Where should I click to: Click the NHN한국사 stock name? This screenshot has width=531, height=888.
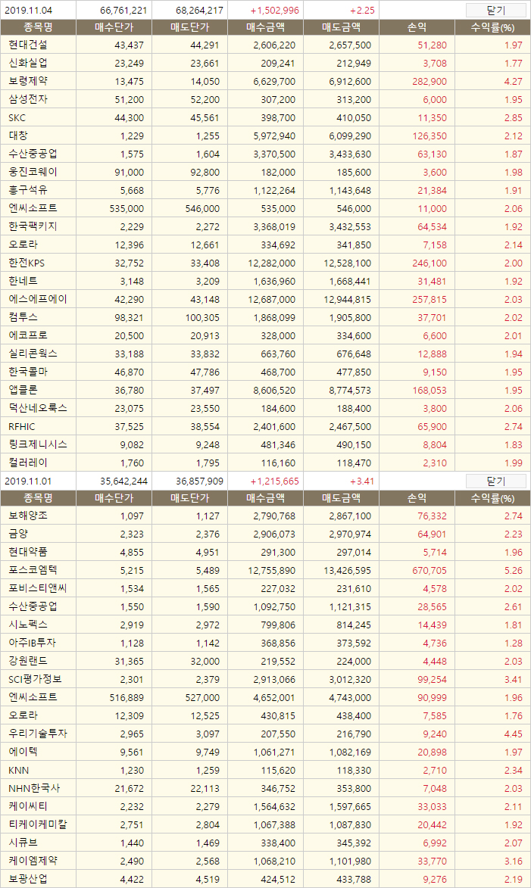[34, 788]
